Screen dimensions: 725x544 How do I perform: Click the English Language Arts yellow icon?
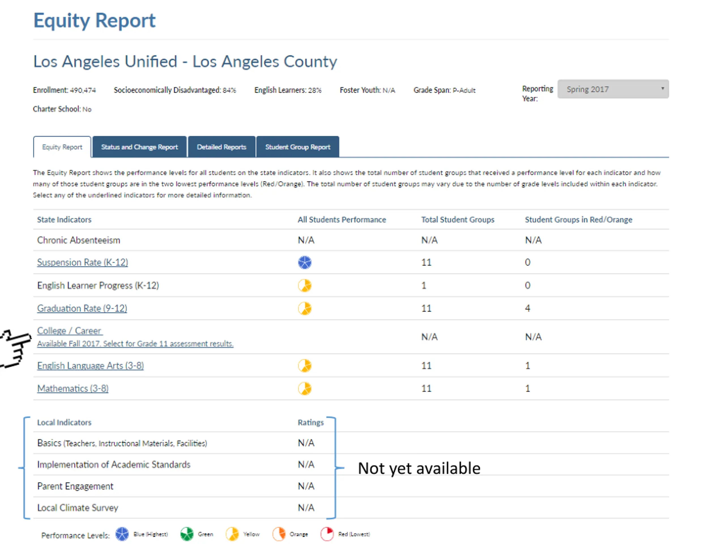click(x=304, y=365)
